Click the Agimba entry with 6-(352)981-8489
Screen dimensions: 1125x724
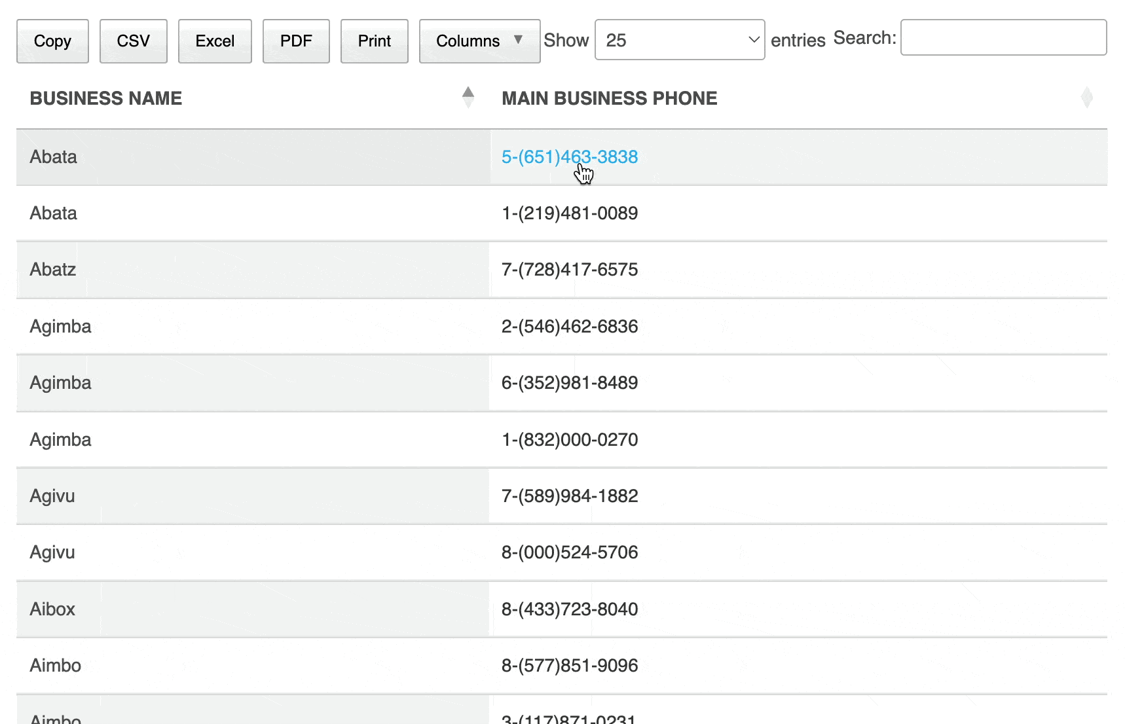pos(569,383)
